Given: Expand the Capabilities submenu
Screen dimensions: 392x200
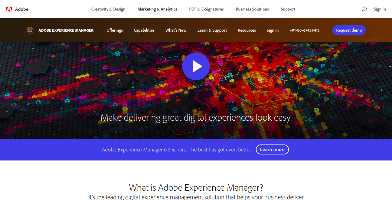Looking at the screenshot, I should pos(144,30).
